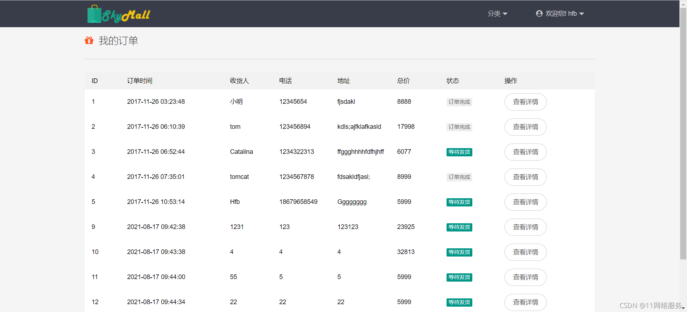This screenshot has width=687, height=312.
Task: Click the 等待发货 badge in Catalina's row
Action: pyautogui.click(x=459, y=152)
